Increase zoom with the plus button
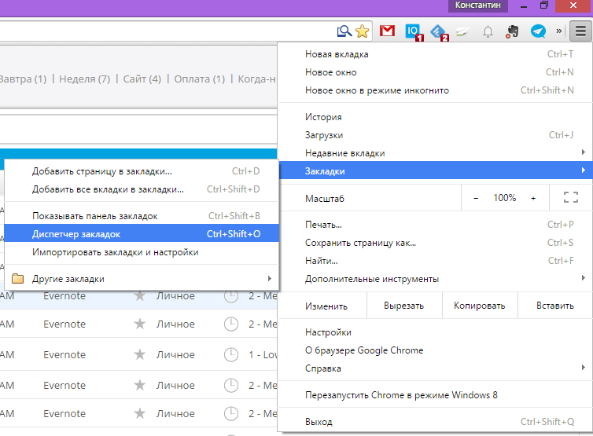Viewport: 593px width, 436px height. (533, 198)
